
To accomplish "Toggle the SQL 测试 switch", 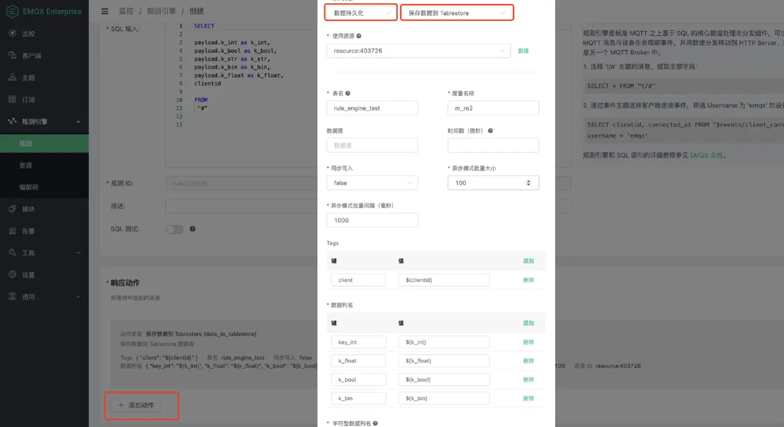I will pos(174,229).
